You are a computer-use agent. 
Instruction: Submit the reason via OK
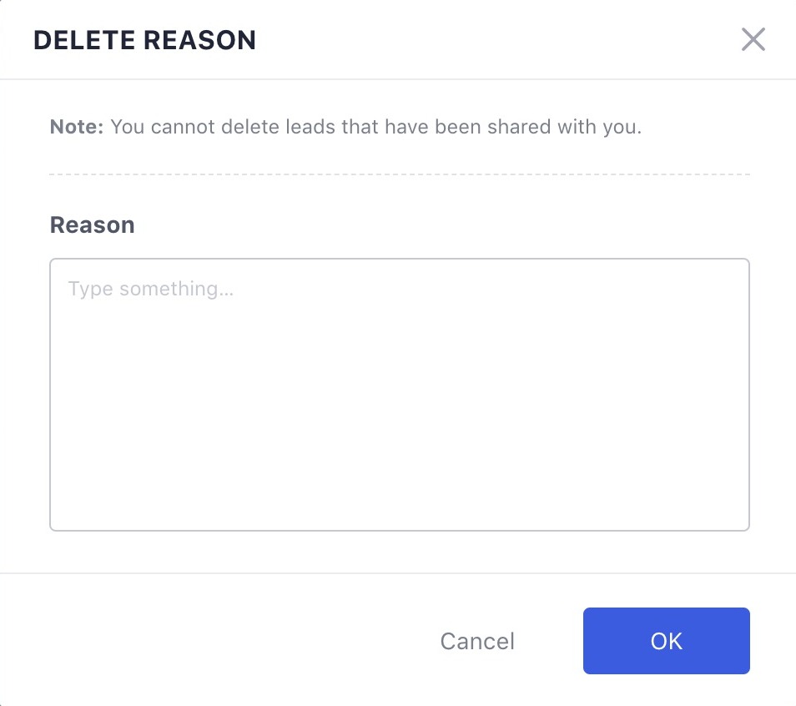[666, 641]
